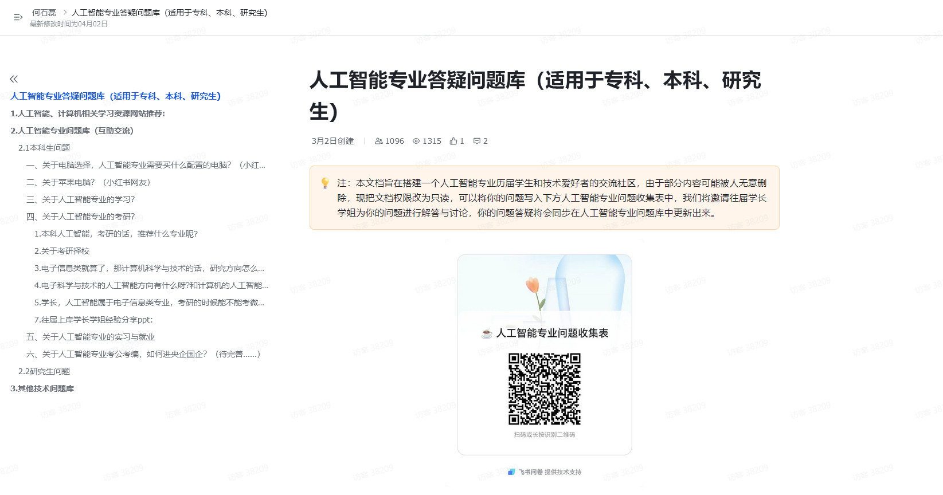The image size is (943, 495).
Task: Click the lightbulb icon in the note callout
Action: tap(325, 183)
